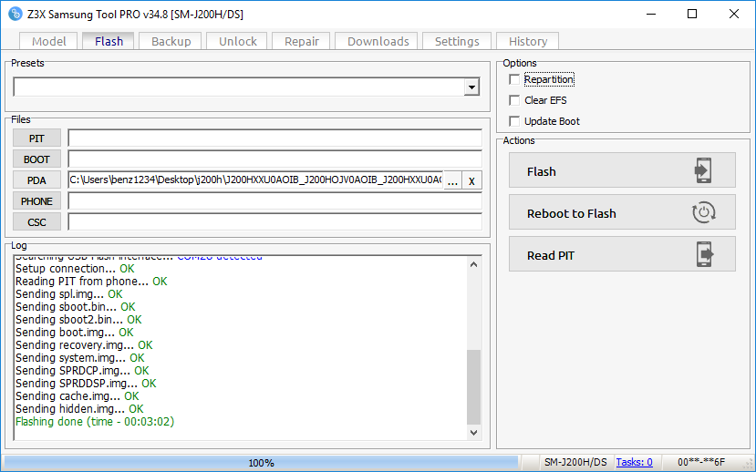The image size is (756, 472).
Task: Clear the PDA file path with X
Action: [471, 180]
